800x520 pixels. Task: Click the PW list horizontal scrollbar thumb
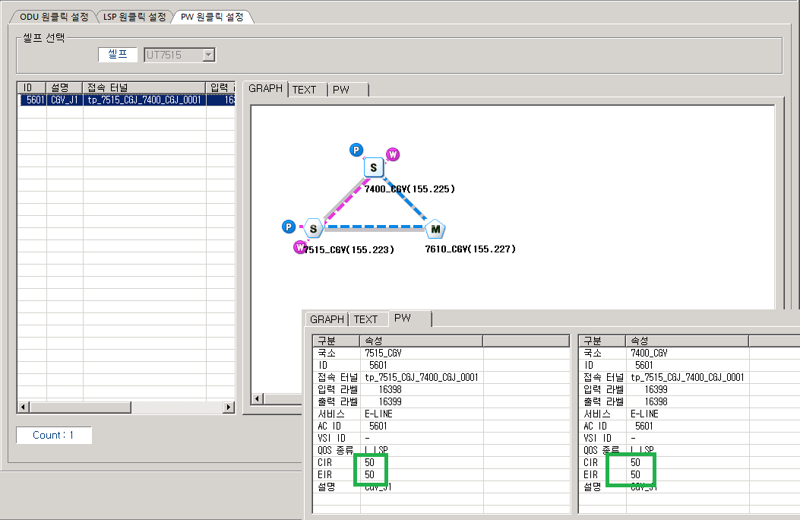coord(80,407)
